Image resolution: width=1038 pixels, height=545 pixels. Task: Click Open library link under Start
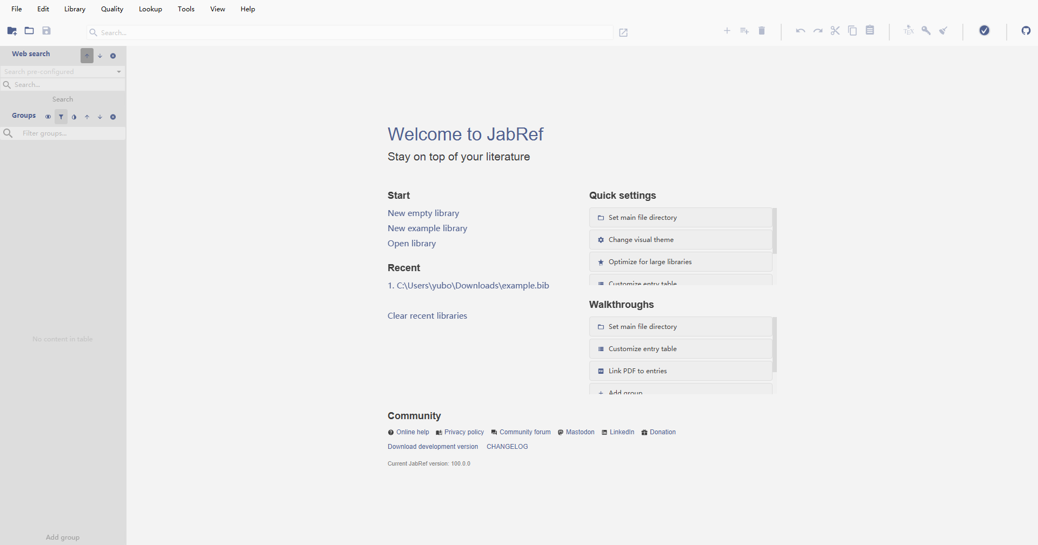pyautogui.click(x=412, y=244)
